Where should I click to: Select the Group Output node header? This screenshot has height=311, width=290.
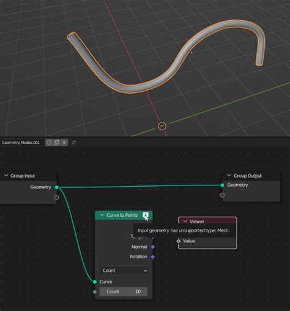pyautogui.click(x=251, y=176)
